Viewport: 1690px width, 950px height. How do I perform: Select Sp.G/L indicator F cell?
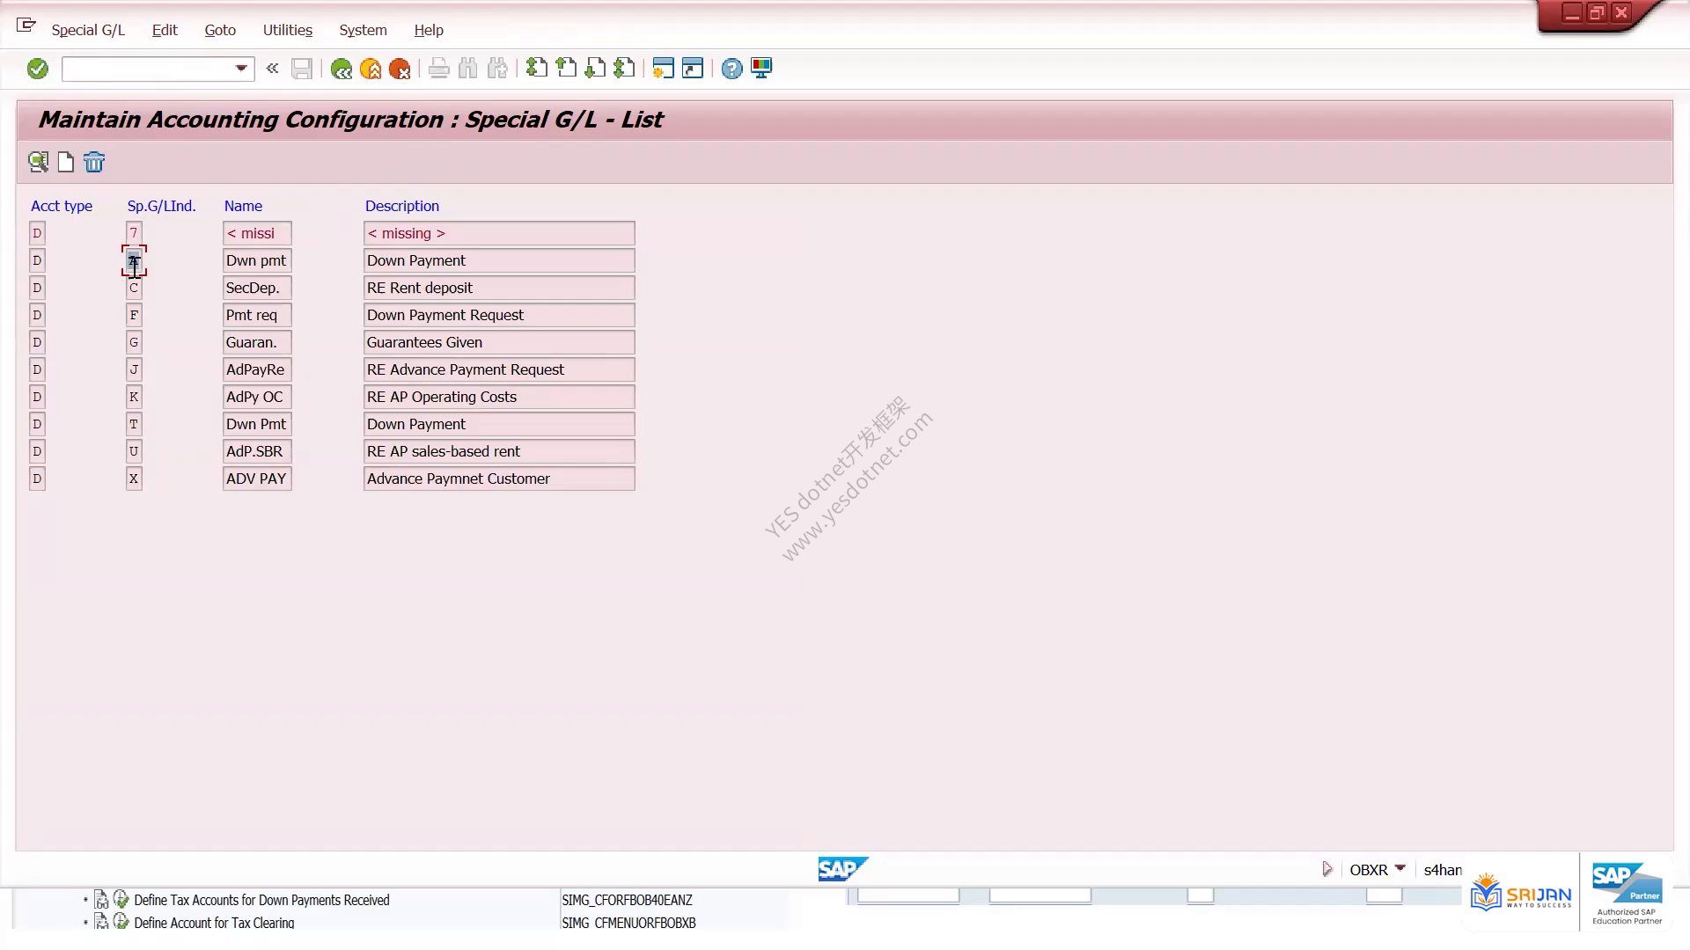134,315
